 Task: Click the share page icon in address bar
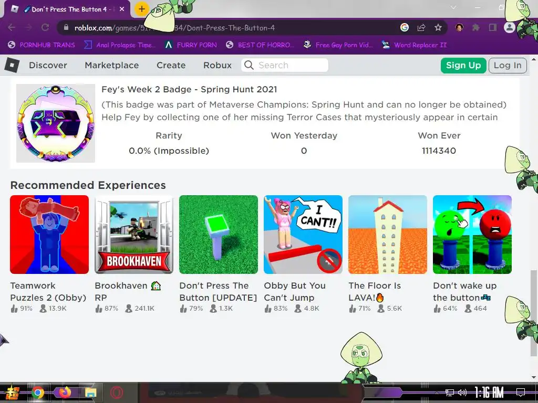[421, 27]
